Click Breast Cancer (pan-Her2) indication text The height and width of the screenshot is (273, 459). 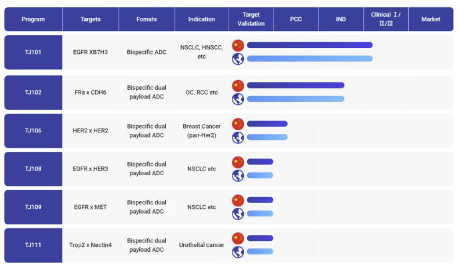pos(201,131)
